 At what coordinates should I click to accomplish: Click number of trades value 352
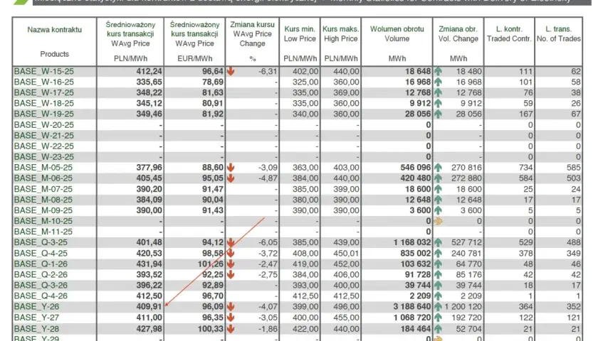[x=574, y=306]
